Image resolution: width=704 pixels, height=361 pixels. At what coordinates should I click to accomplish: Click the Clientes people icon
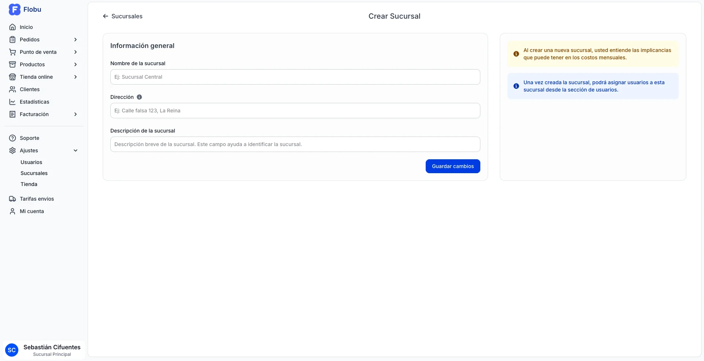point(12,89)
